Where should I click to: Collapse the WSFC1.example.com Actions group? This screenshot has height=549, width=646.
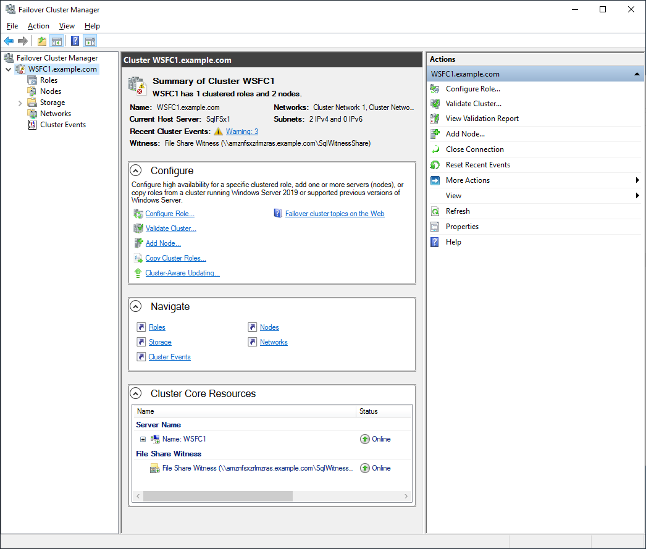(637, 74)
